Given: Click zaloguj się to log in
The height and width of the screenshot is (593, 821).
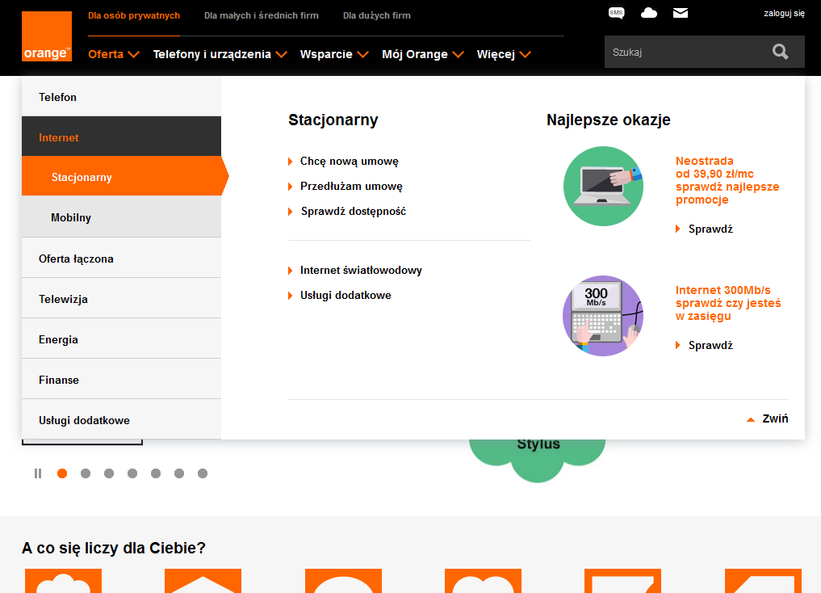Looking at the screenshot, I should [x=783, y=13].
